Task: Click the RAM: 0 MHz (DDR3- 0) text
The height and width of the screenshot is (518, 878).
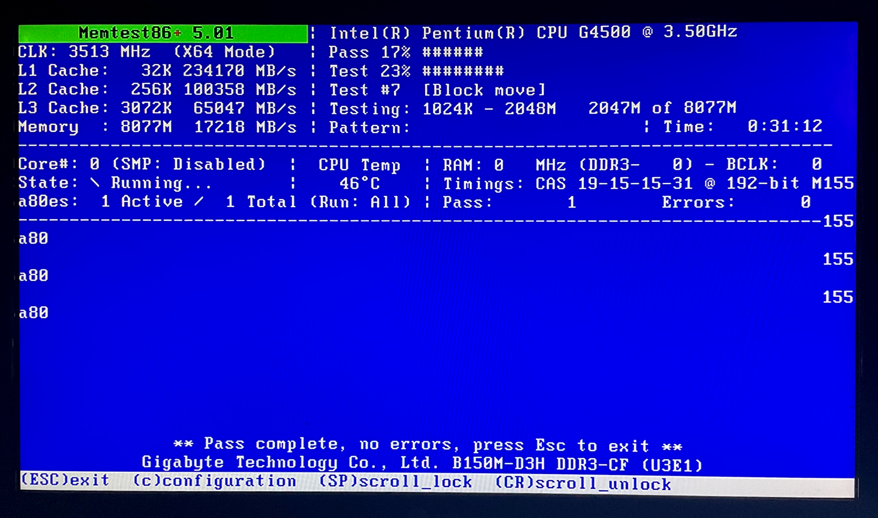Action: tap(568, 165)
